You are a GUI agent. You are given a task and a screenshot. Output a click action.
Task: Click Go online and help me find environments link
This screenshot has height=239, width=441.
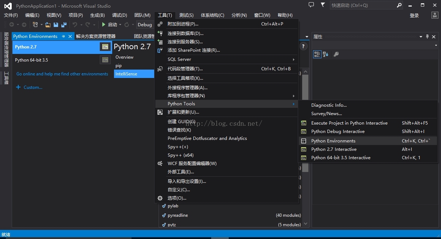point(62,74)
